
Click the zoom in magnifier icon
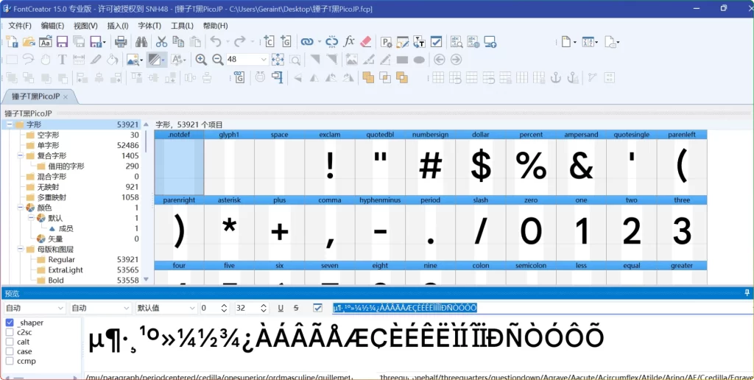tap(201, 60)
